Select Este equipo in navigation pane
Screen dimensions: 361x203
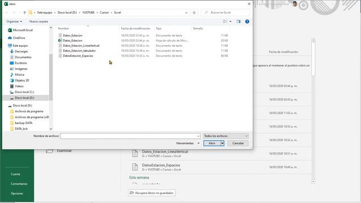coord(20,46)
